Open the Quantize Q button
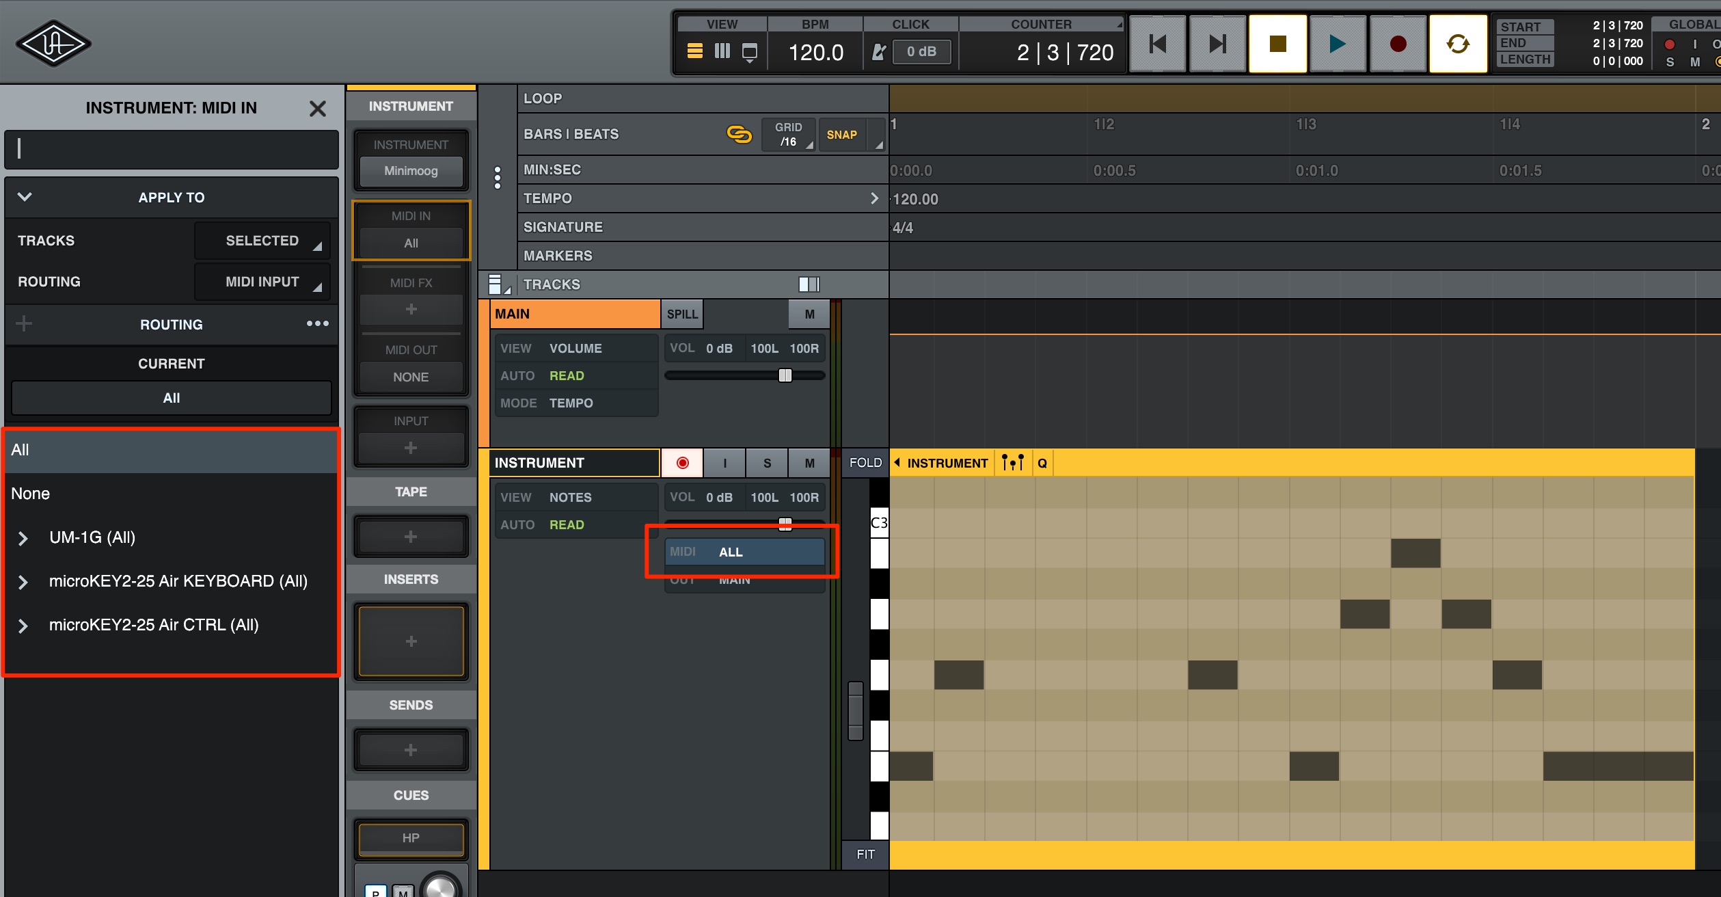Screen dimensions: 1721x897 (1042, 463)
